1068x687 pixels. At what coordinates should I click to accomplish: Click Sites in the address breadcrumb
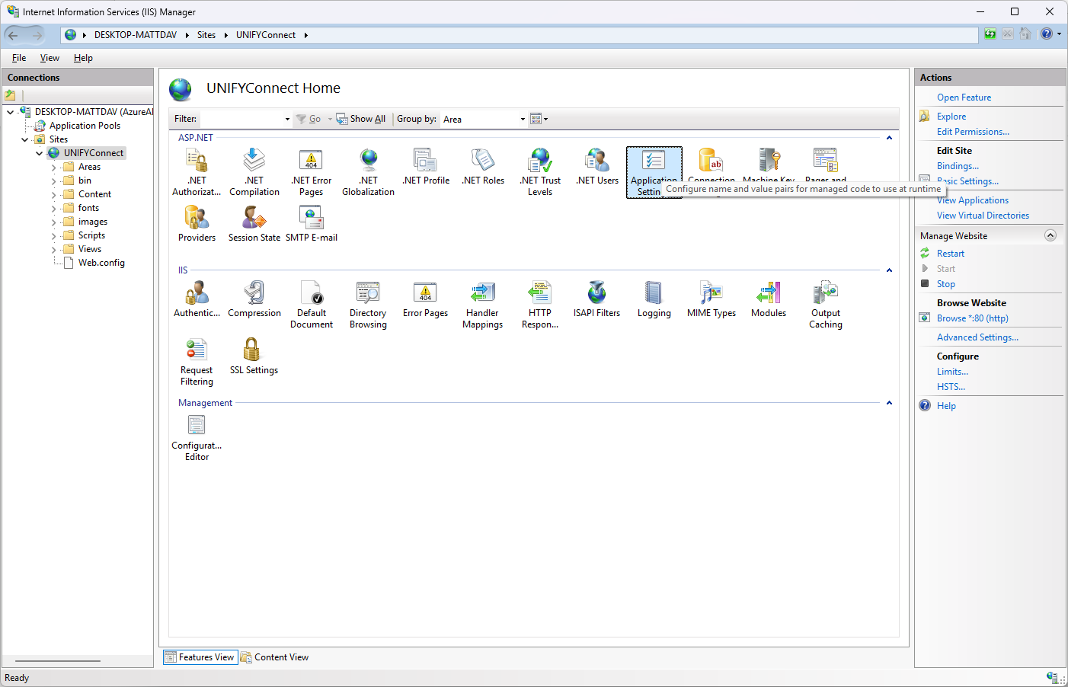coord(206,35)
